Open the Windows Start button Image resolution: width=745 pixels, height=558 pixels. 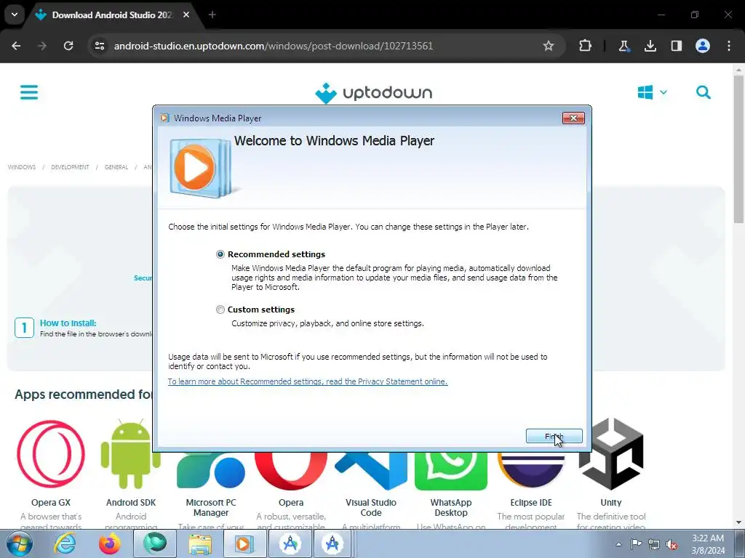tap(20, 543)
